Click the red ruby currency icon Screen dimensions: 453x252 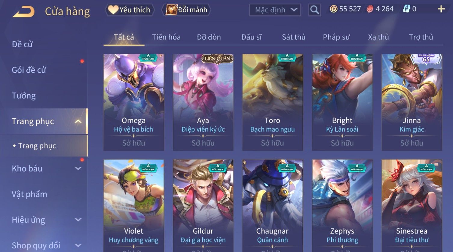click(x=370, y=9)
